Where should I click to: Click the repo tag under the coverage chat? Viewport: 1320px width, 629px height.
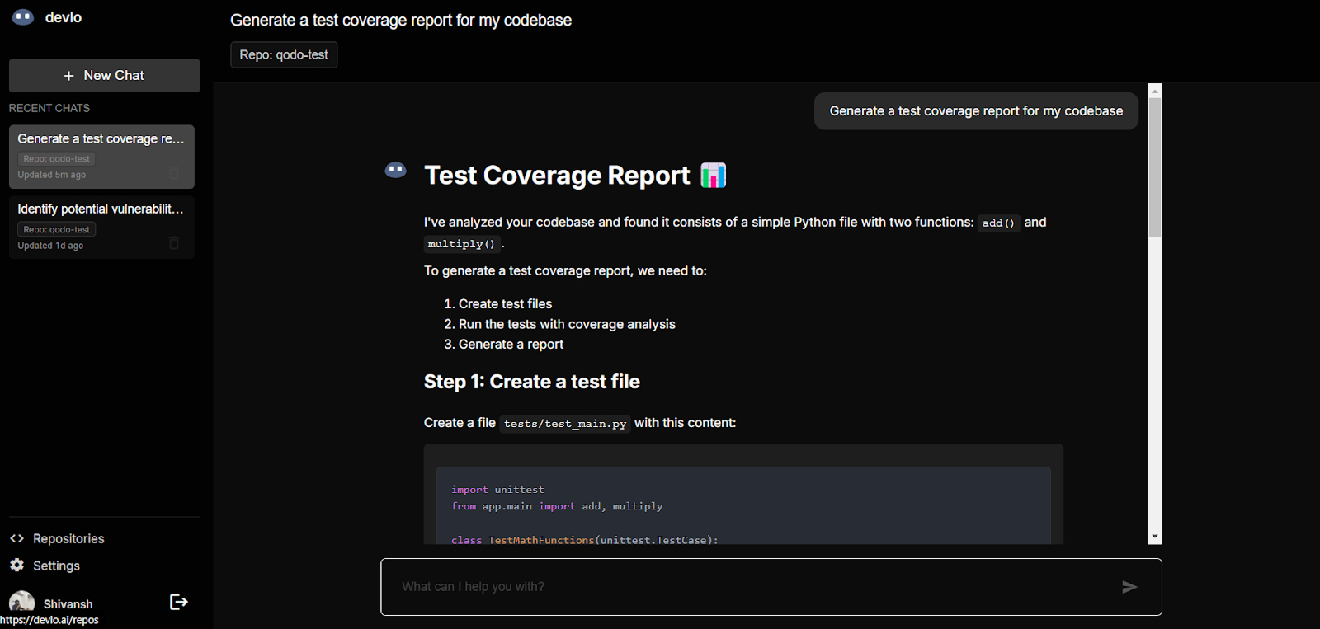57,159
